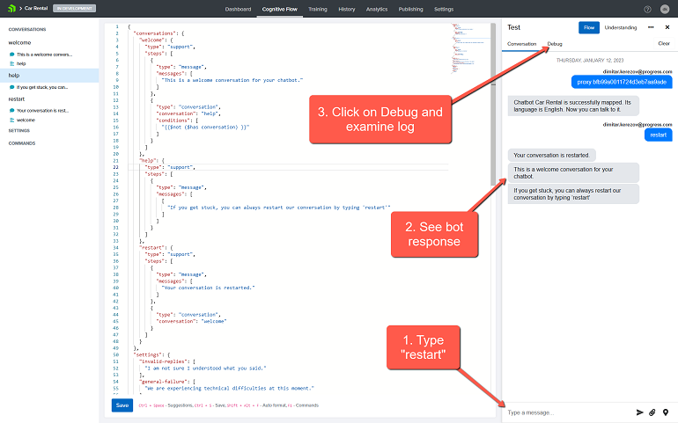
Task: Open the History tab
Action: (346, 9)
